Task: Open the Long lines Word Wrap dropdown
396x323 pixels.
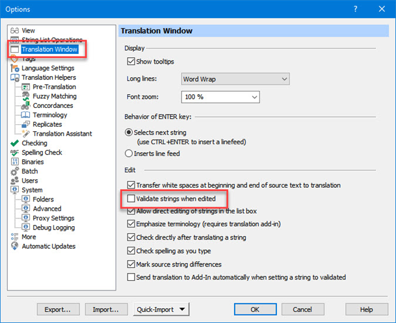Action: pos(235,79)
